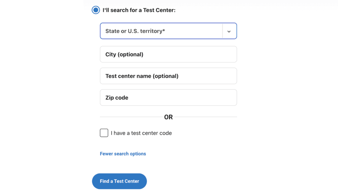
Task: Activate the Zip code field
Action: [168, 97]
